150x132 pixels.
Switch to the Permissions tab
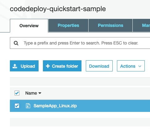pos(110,25)
